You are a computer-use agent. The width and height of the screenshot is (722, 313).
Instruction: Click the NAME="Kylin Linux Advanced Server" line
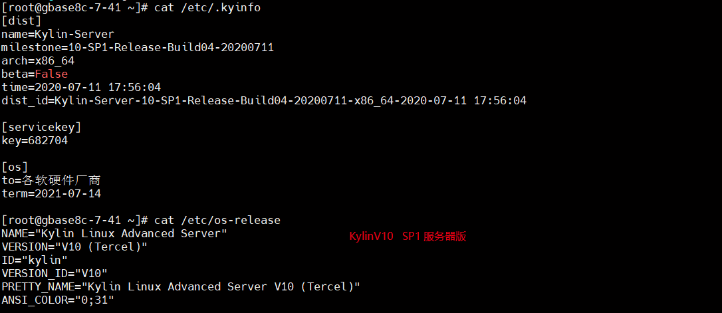[114, 233]
